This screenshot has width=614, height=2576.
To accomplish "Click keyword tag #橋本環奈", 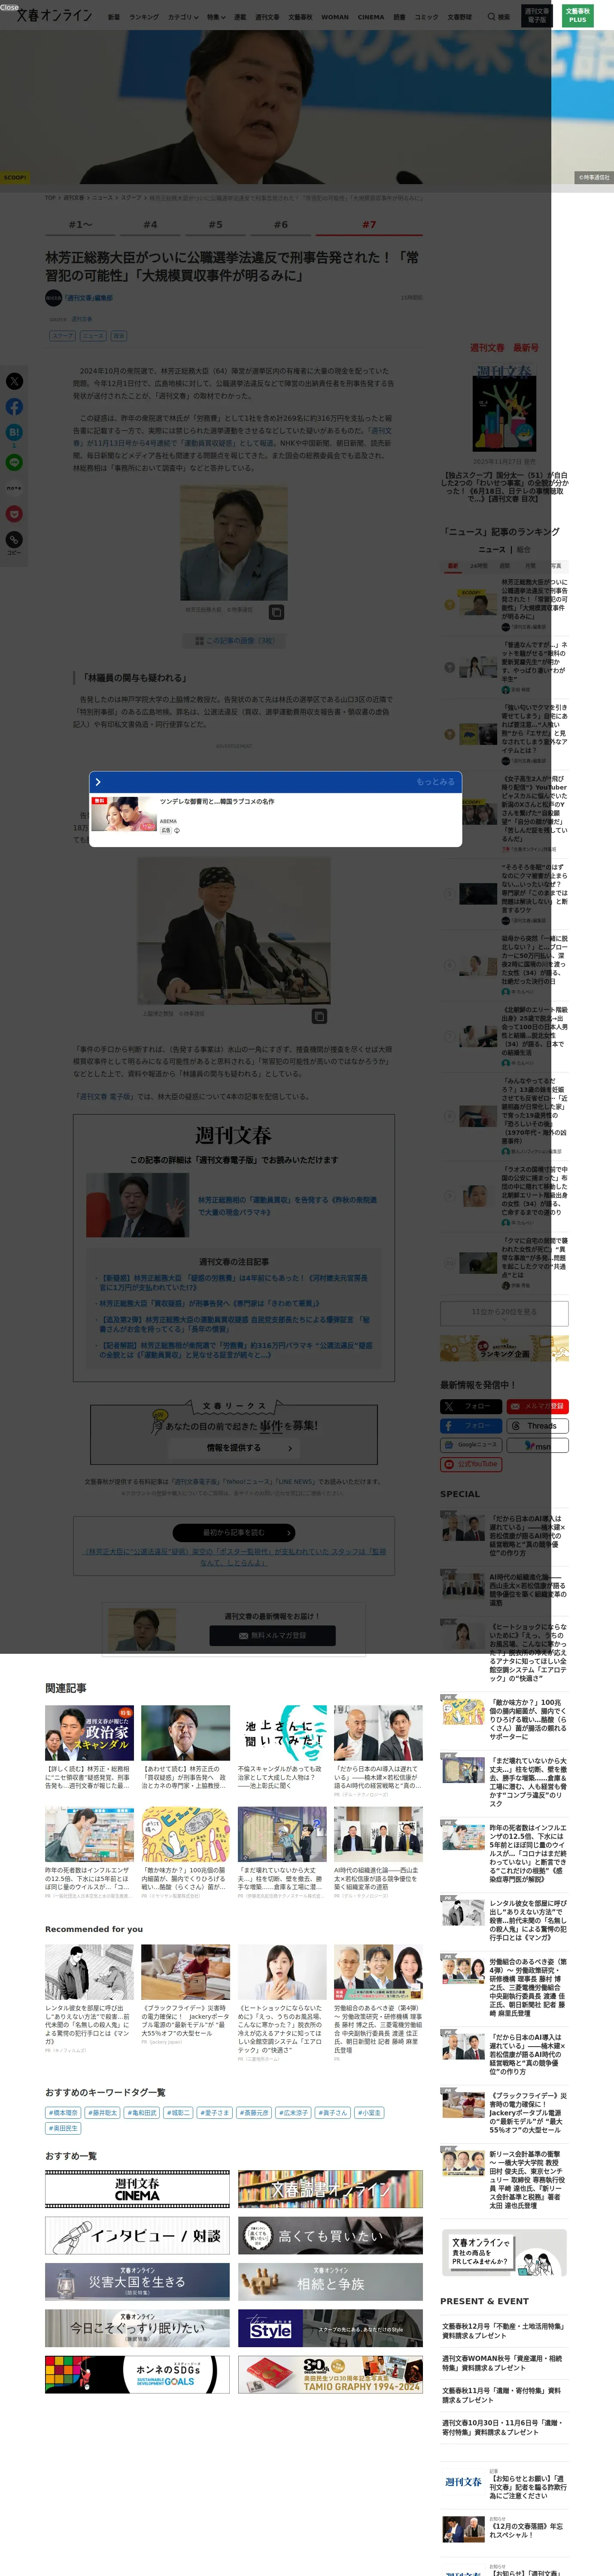I will (63, 2113).
